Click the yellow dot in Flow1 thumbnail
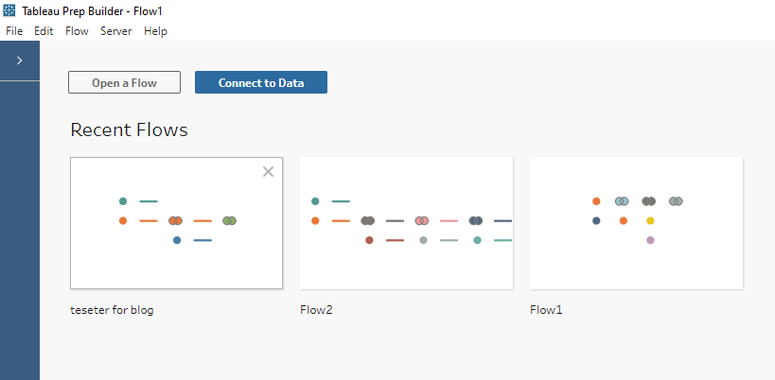This screenshot has width=775, height=380. (650, 220)
